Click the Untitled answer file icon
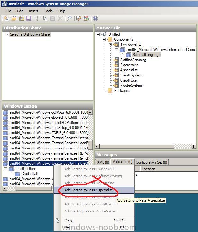Screen dimensions: 198x232 tap(104, 34)
